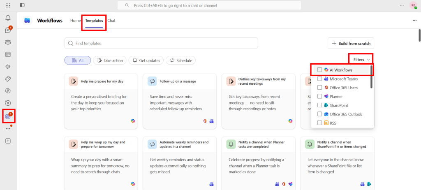
Task: Open the RE profile avatar menu
Action: pyautogui.click(x=413, y=5)
